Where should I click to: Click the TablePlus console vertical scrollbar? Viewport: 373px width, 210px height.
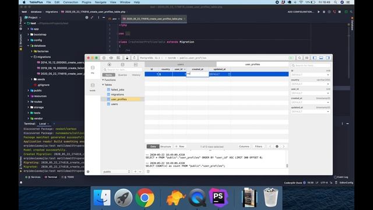click(x=287, y=166)
